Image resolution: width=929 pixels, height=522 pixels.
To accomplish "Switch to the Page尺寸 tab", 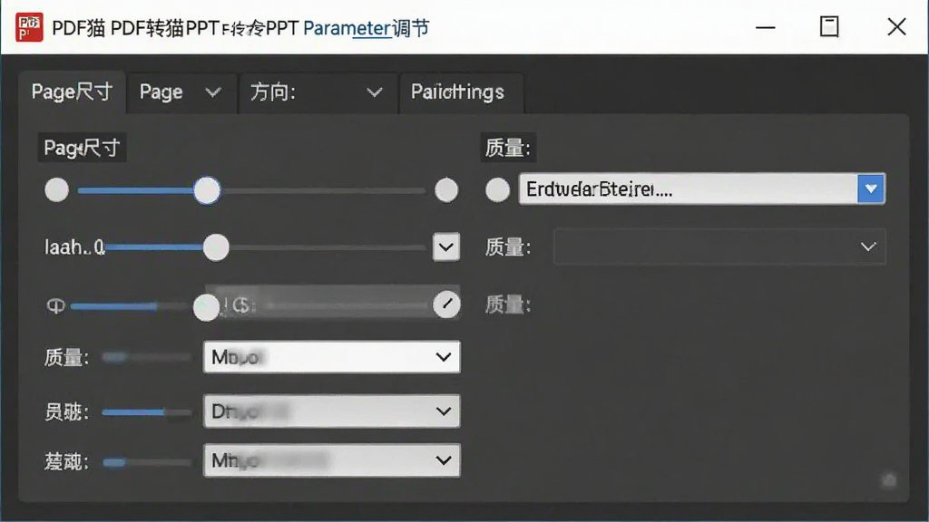I will tap(72, 92).
